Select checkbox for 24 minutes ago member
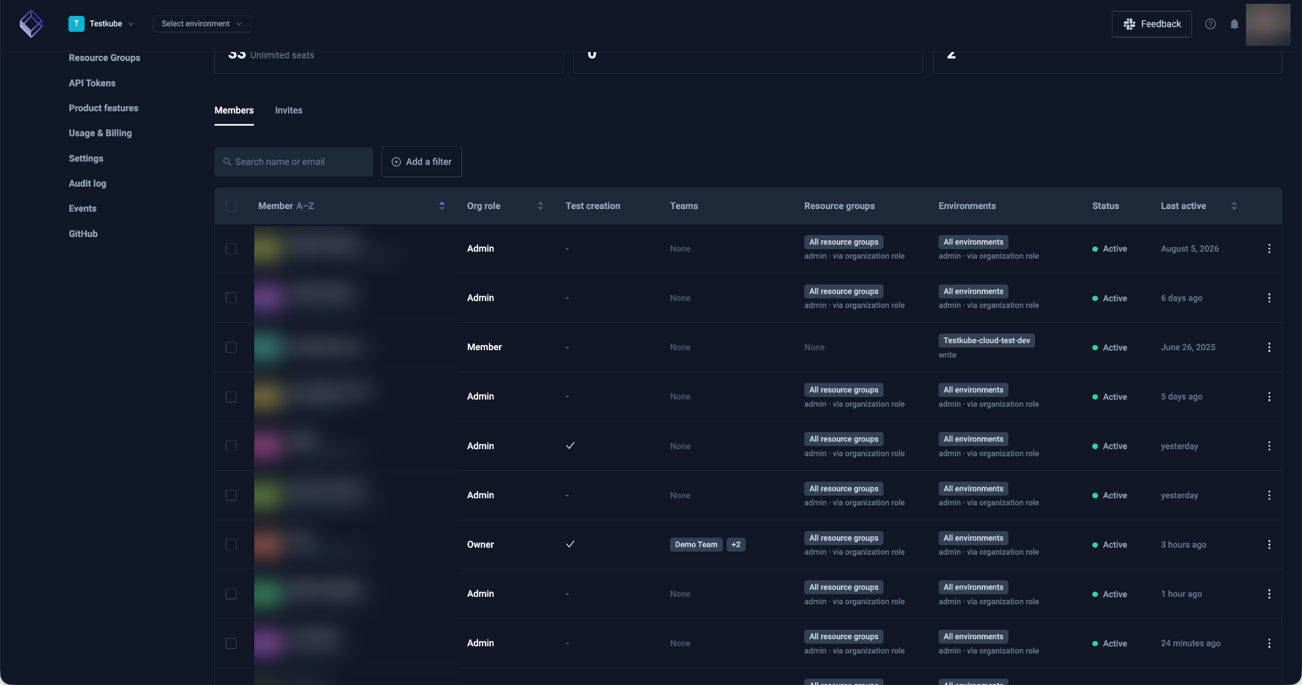The width and height of the screenshot is (1302, 685). [231, 643]
